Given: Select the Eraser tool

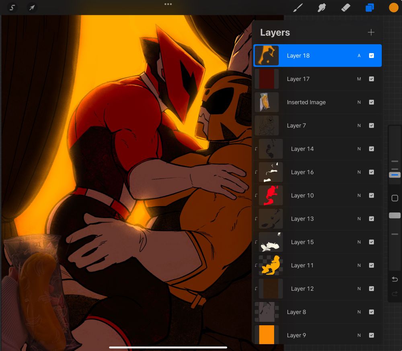Looking at the screenshot, I should (x=346, y=8).
